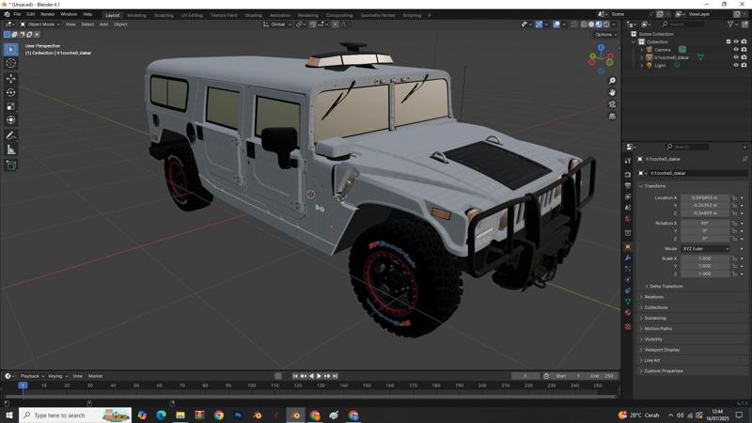
Task: Disable Camera in renders
Action: 744,50
